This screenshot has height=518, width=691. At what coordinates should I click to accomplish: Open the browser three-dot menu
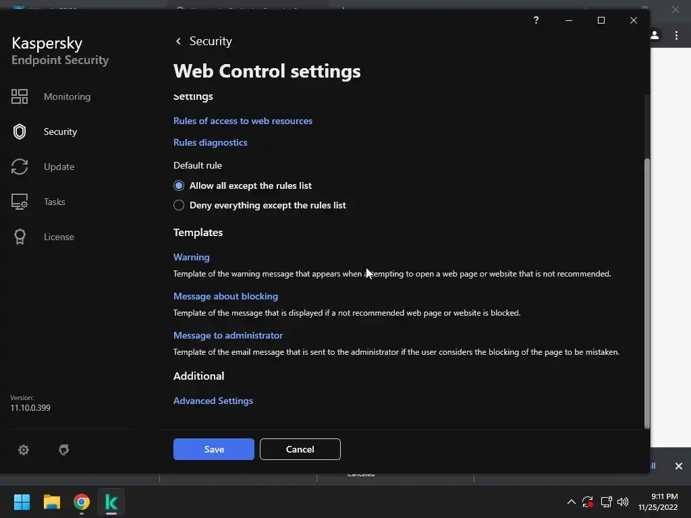click(676, 35)
